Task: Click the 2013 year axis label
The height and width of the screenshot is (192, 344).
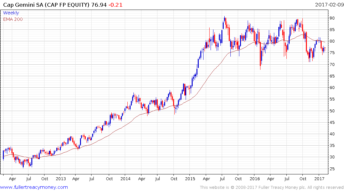Action: [61, 179]
